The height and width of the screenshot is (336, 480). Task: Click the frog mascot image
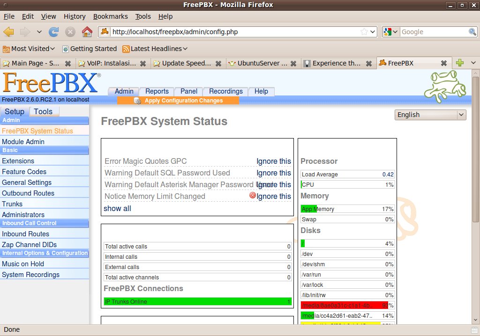pos(445,86)
